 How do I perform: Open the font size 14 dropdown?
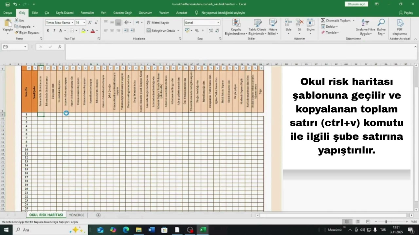click(84, 23)
